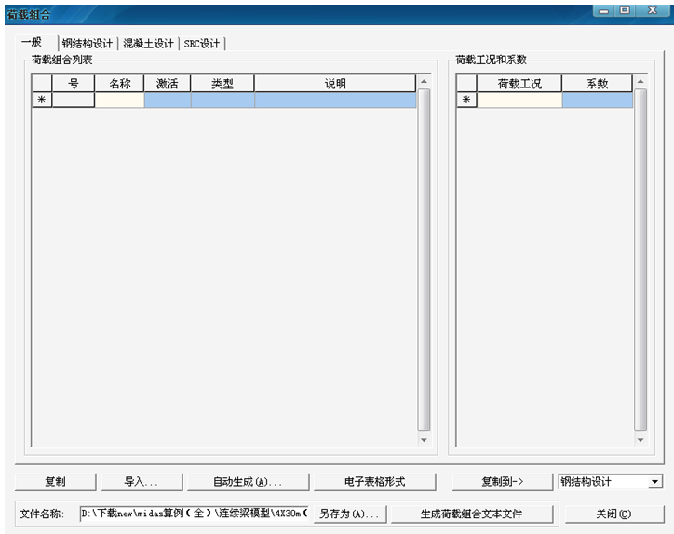The height and width of the screenshot is (534, 674).
Task: Open the 混凝土设计 tab
Action: coord(148,44)
